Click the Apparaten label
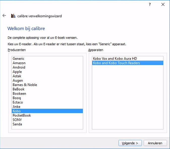This screenshot has height=149, width=170. coord(96,50)
